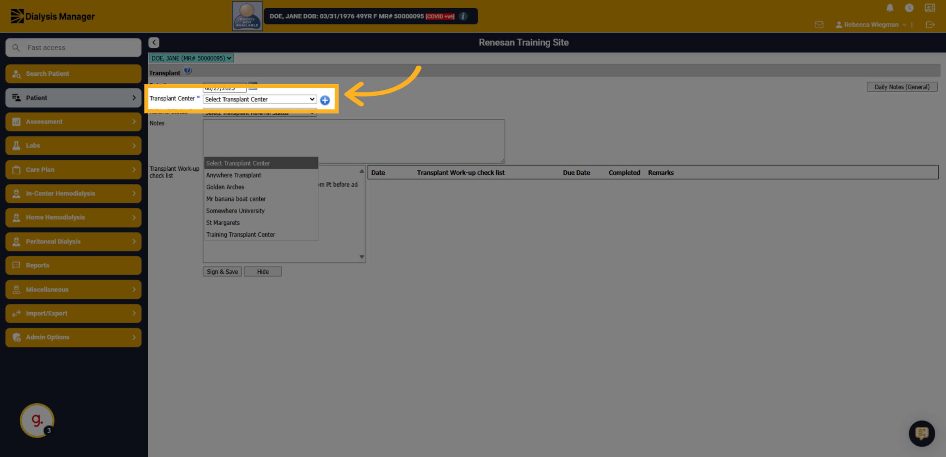
Task: Open the Import/Export menu
Action: point(73,313)
